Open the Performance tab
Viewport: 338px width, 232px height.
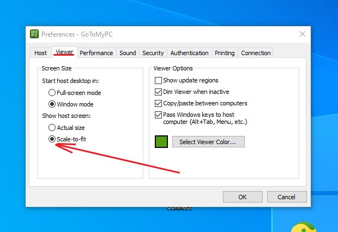[96, 53]
